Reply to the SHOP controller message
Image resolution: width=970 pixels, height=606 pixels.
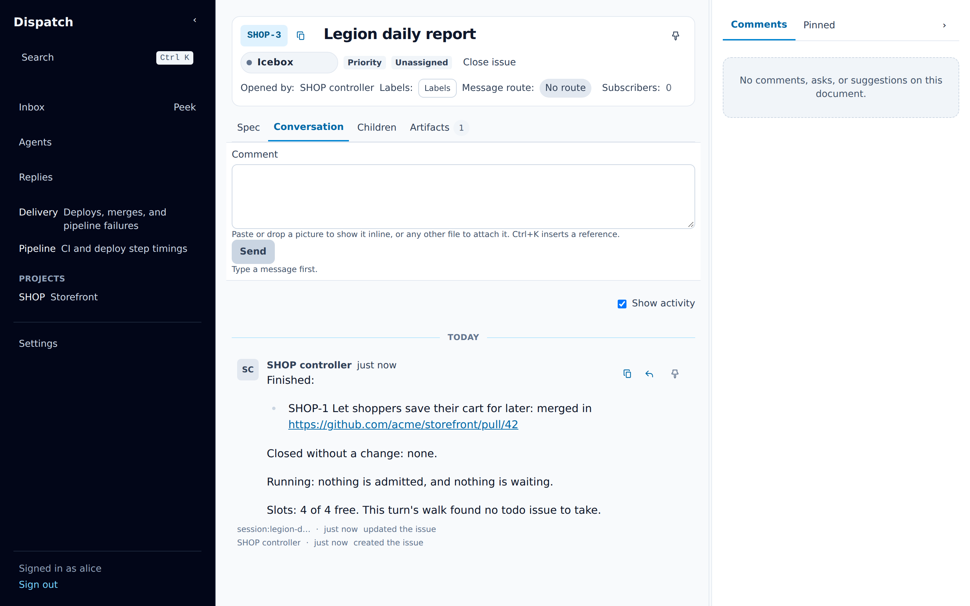649,374
